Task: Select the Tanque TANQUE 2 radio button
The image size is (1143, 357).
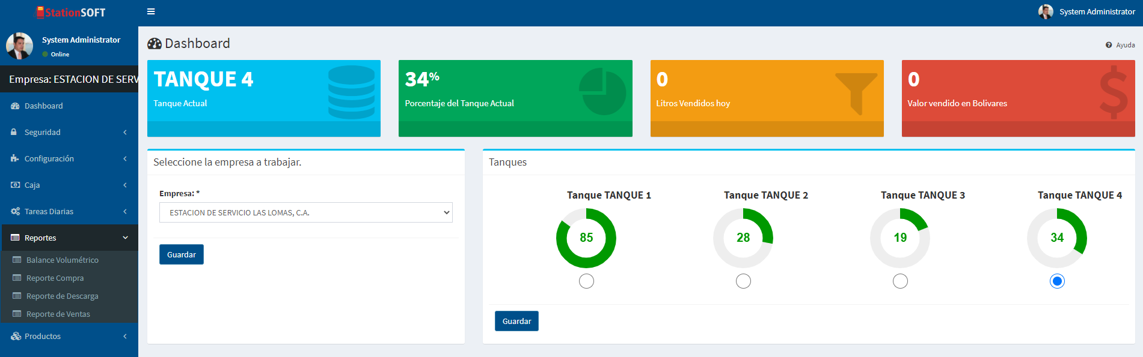Action: pos(743,281)
